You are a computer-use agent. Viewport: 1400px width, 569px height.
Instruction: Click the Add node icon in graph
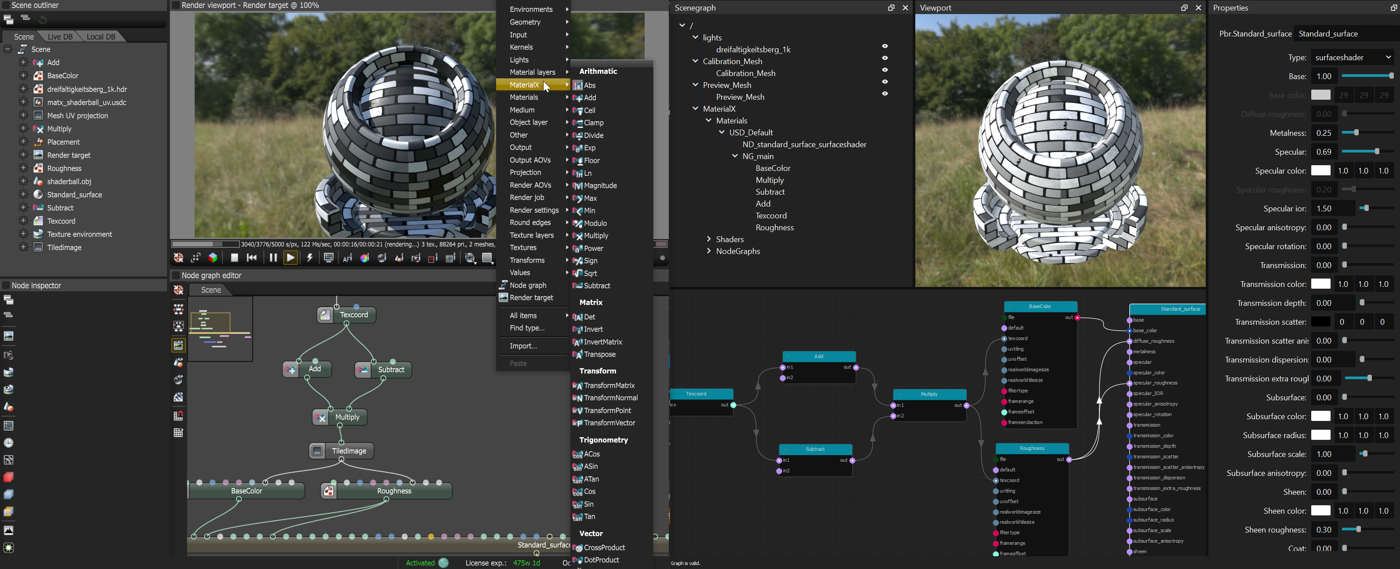pos(291,370)
